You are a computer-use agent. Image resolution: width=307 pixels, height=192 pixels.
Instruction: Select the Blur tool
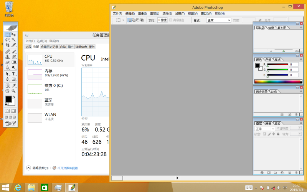[7, 68]
